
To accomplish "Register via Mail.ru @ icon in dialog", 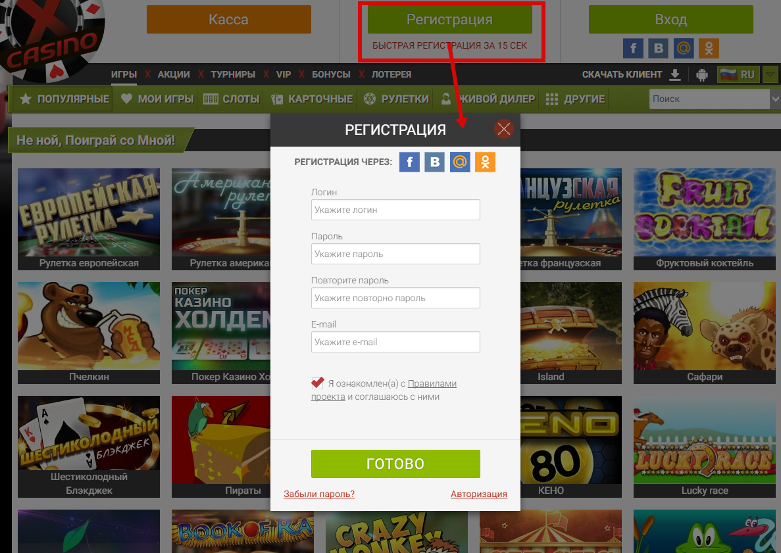I will [460, 162].
